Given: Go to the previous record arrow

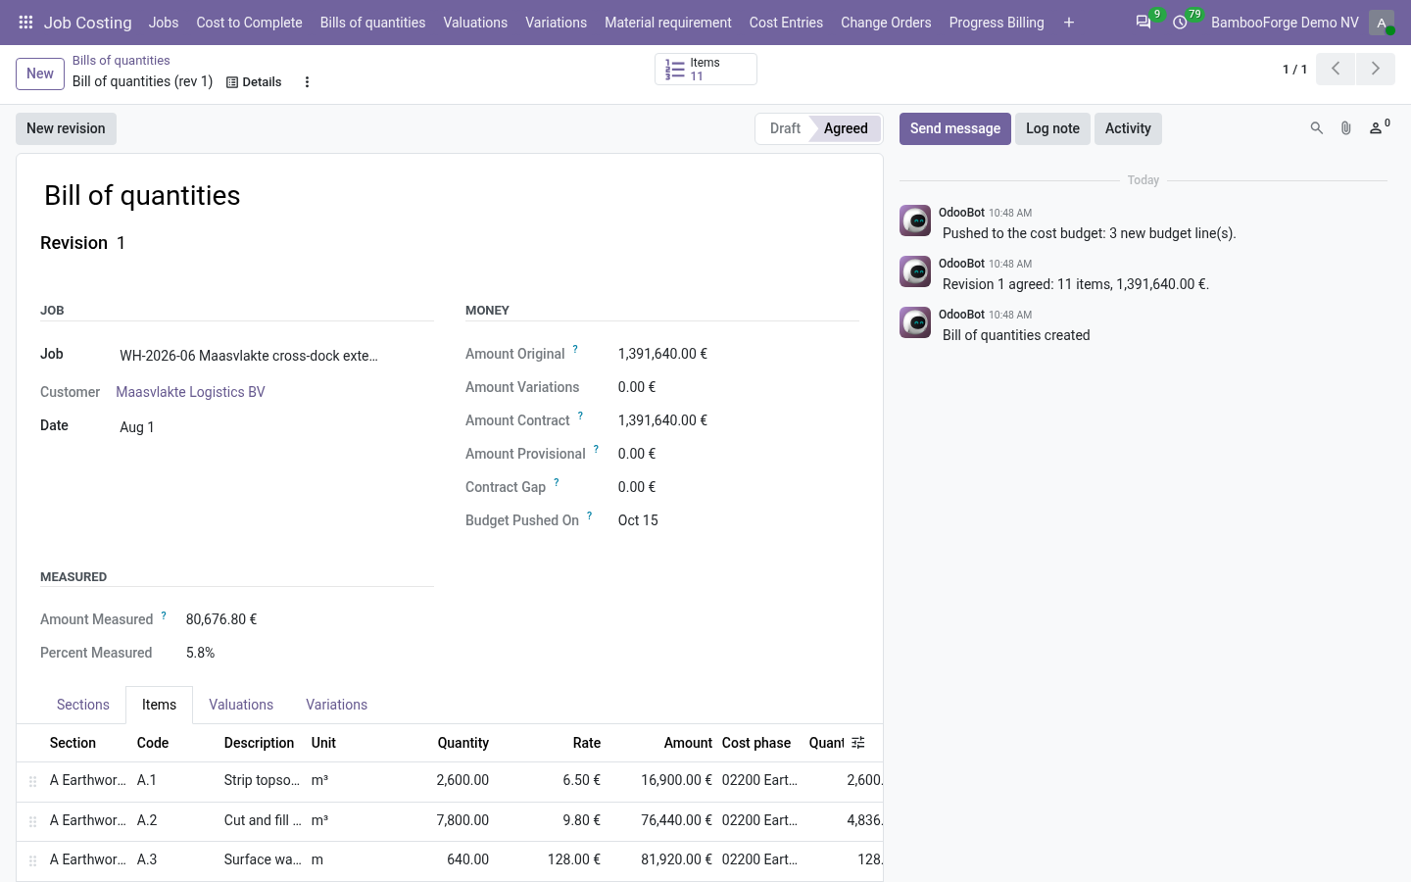Looking at the screenshot, I should (1336, 69).
